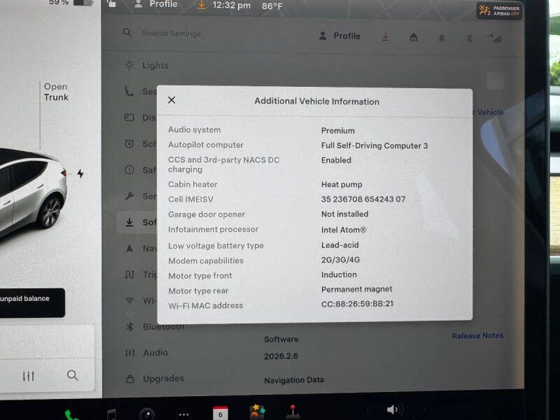Screen dimensions: 560x420
Task: Tap Open Trunk on the car view
Action: [56, 92]
